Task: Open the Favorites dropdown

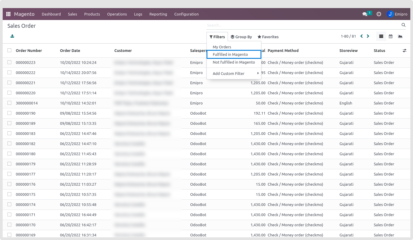Action: (x=268, y=37)
